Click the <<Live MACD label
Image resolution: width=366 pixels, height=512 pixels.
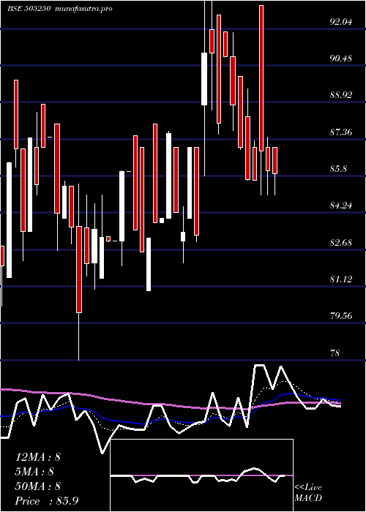tap(308, 492)
